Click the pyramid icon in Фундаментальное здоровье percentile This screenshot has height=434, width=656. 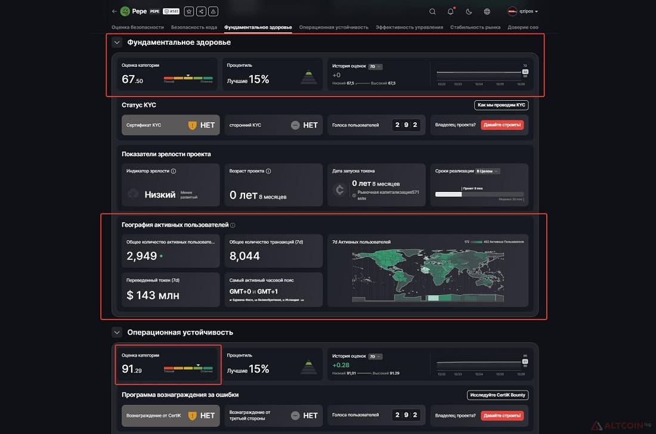[x=309, y=77]
